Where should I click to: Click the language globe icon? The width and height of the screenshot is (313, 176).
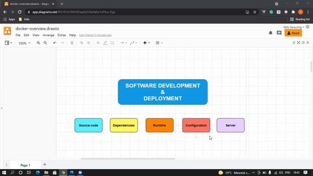(x=308, y=27)
